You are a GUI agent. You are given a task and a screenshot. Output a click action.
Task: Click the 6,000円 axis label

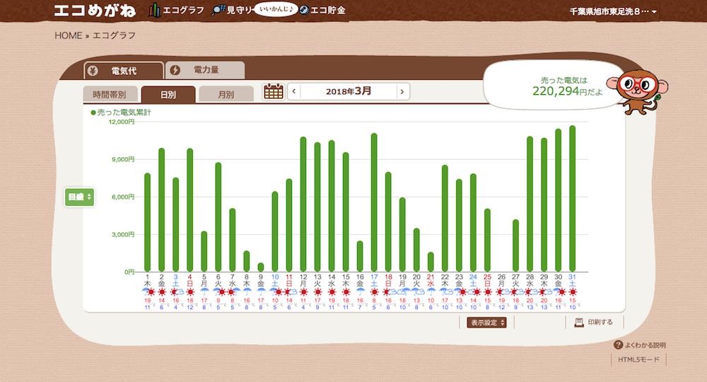(123, 197)
